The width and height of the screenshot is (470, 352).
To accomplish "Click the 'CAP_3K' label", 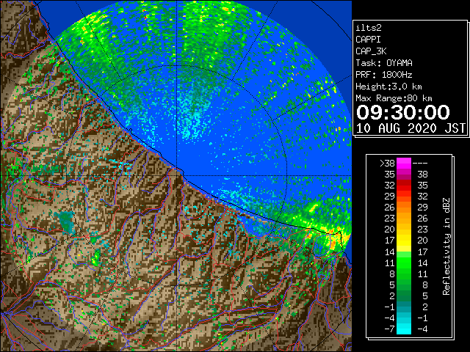I will pyautogui.click(x=371, y=51).
